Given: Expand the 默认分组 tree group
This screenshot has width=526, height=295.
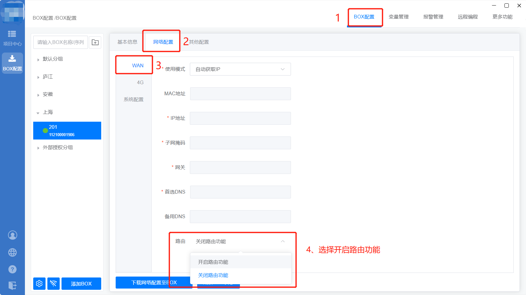Looking at the screenshot, I should [x=38, y=59].
